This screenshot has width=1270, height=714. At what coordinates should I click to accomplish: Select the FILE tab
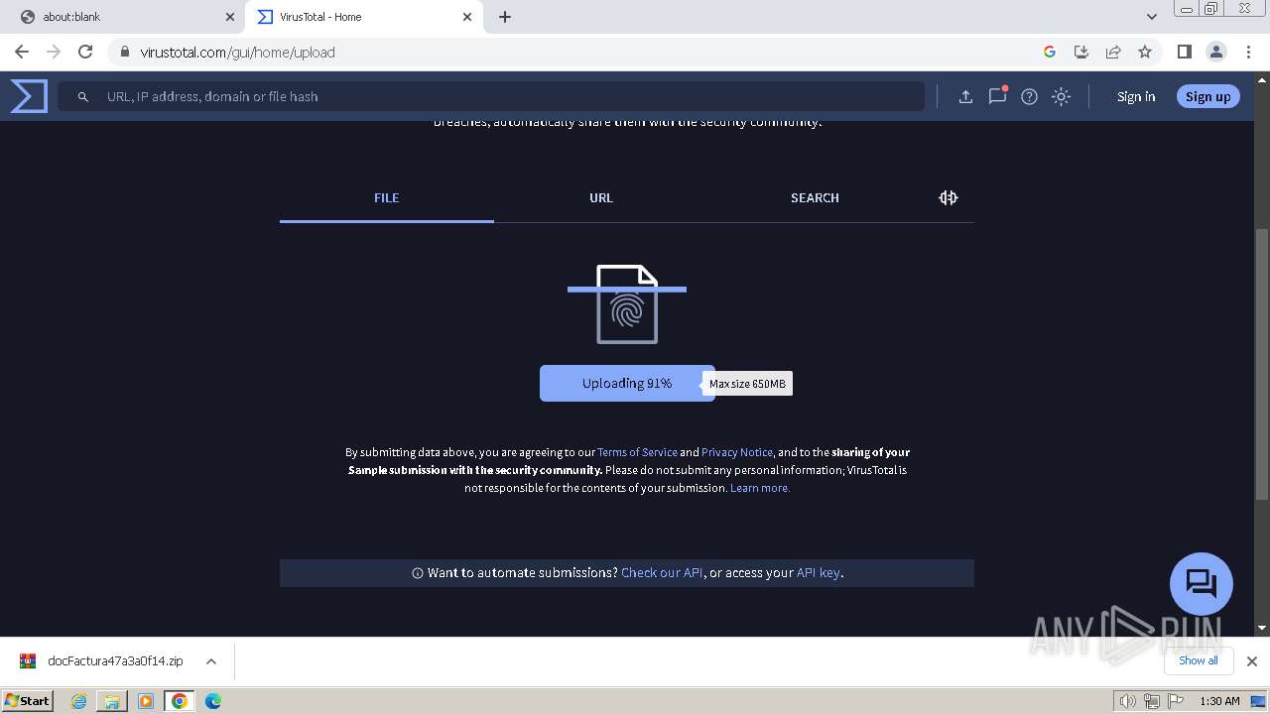click(387, 197)
